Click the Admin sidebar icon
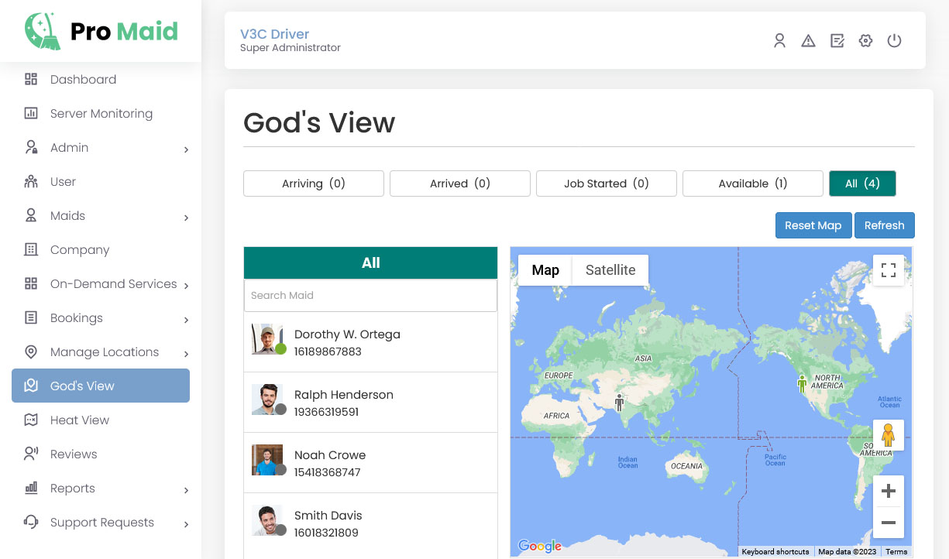The width and height of the screenshot is (949, 559). pos(31,147)
